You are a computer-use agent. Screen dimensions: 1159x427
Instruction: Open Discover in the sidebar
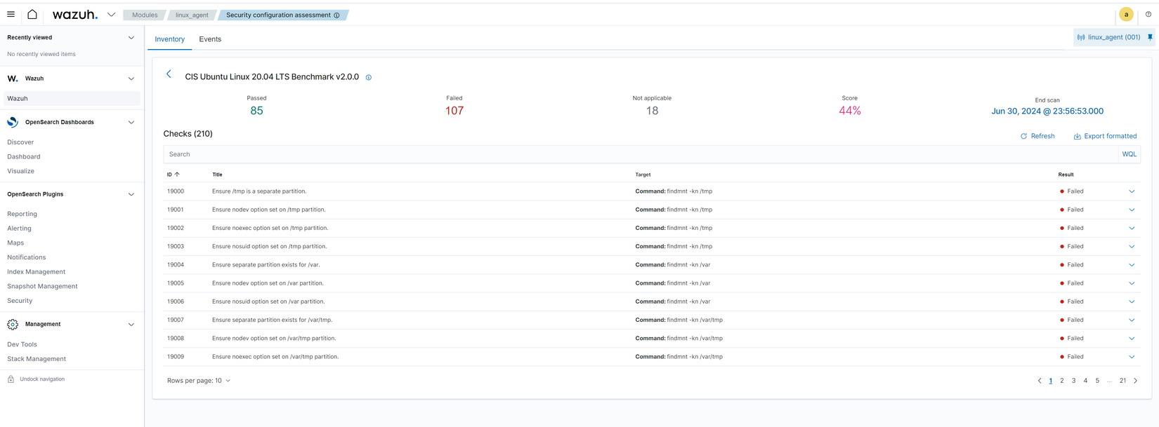point(20,142)
